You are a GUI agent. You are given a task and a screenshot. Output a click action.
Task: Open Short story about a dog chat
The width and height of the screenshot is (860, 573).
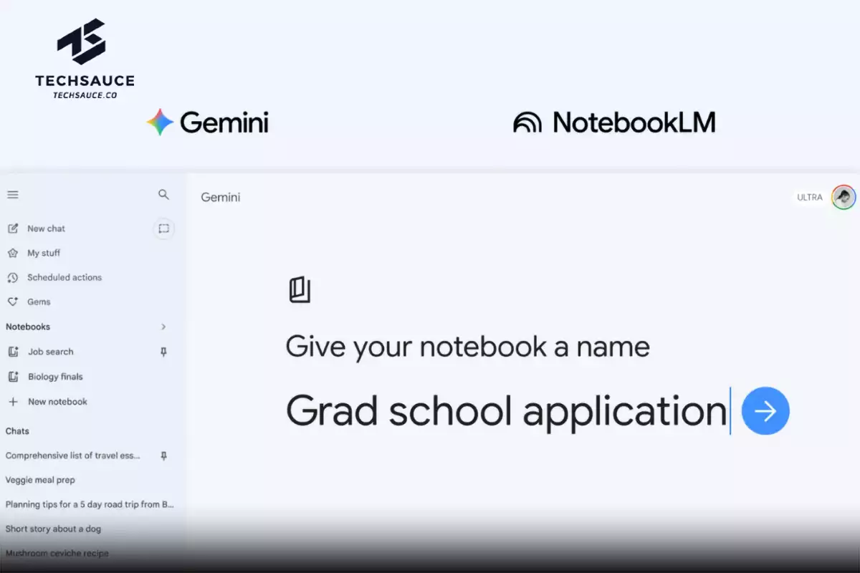point(53,529)
